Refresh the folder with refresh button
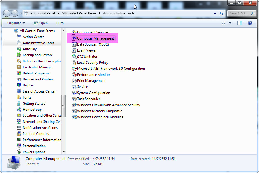Image resolution: width=259 pixels, height=173 pixels. click(x=222, y=14)
